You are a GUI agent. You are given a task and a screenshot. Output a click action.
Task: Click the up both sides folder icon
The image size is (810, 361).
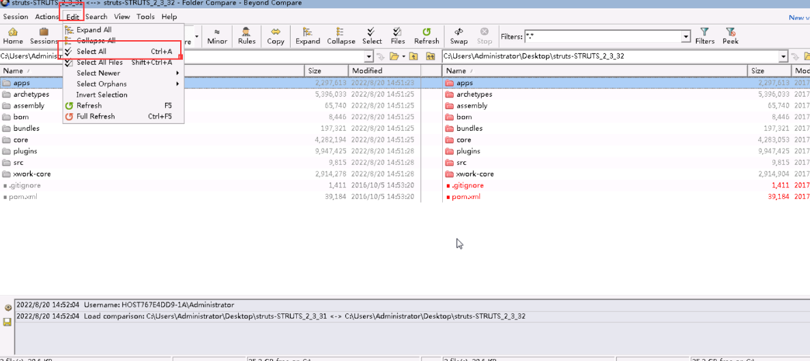tap(430, 57)
